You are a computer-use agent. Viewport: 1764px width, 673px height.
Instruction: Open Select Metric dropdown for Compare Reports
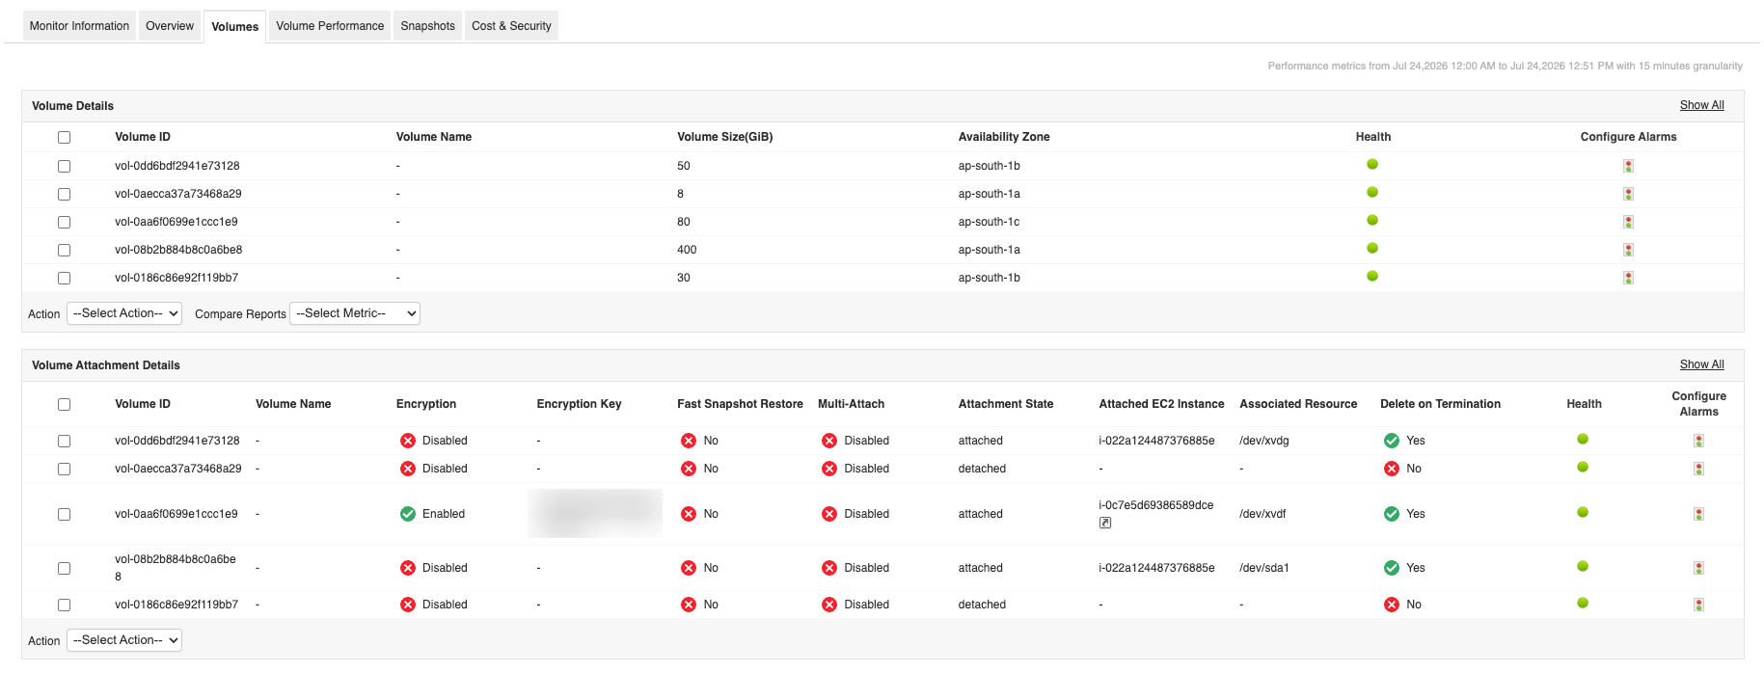point(355,313)
